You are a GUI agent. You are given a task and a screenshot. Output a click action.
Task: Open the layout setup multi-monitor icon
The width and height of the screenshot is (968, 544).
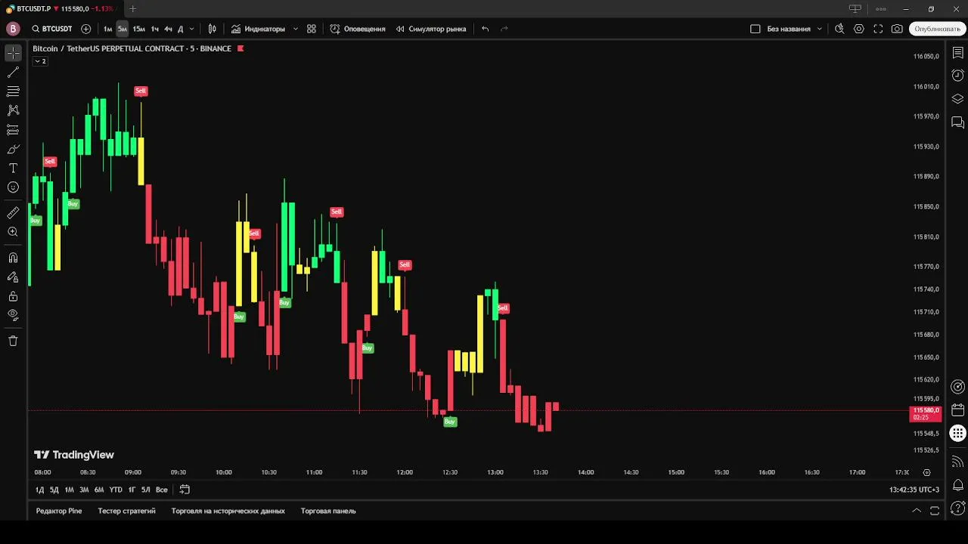[x=855, y=9]
